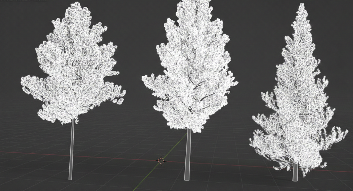
Task: Click the leftmost tree's thin trunk
Action: (x=71, y=149)
